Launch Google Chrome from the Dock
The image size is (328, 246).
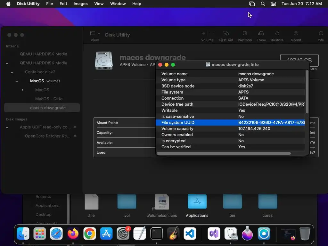tap(90, 234)
